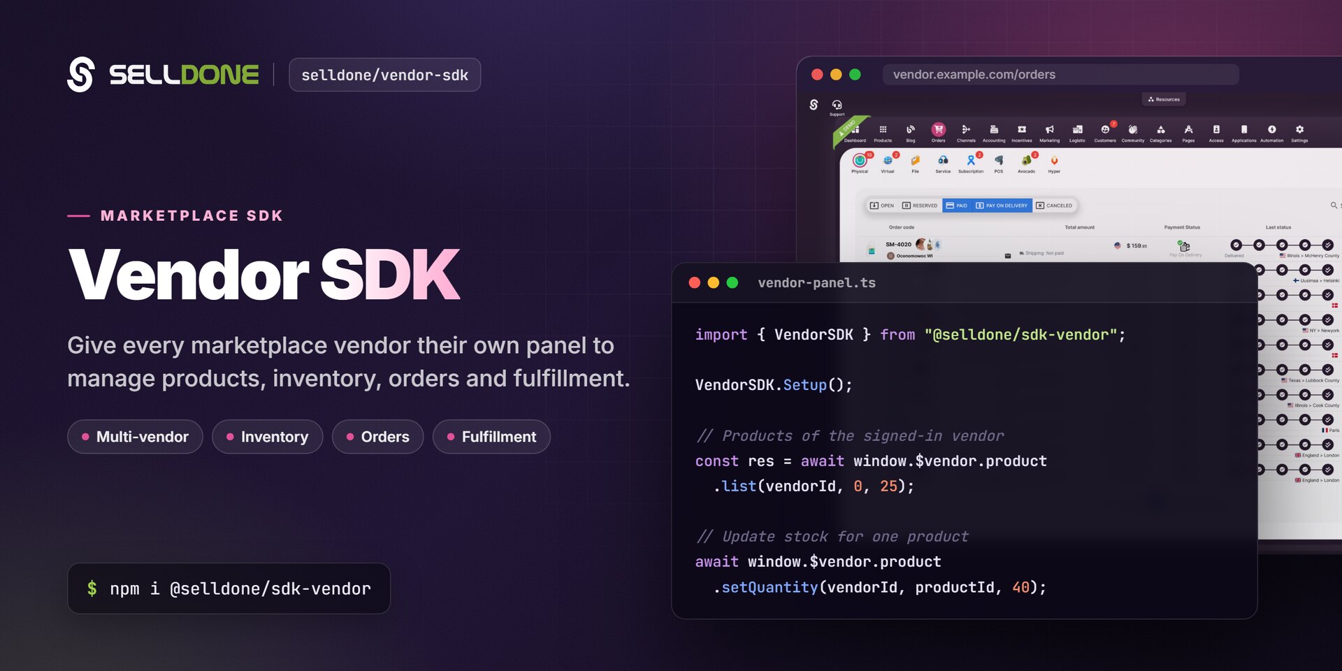Viewport: 1342px width, 671px height.
Task: Toggle the OPEN order filter
Action: [x=881, y=205]
